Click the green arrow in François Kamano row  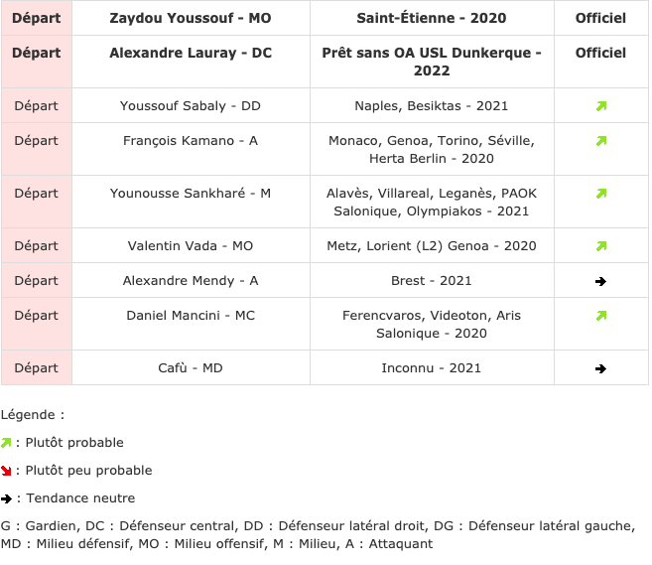click(x=601, y=141)
